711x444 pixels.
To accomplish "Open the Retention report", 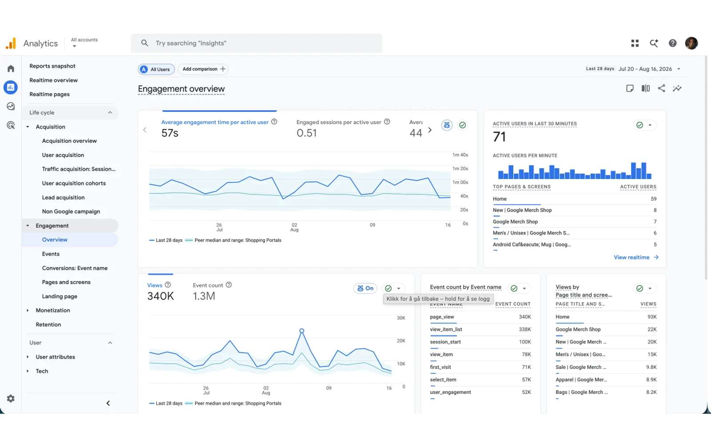I will 48,325.
